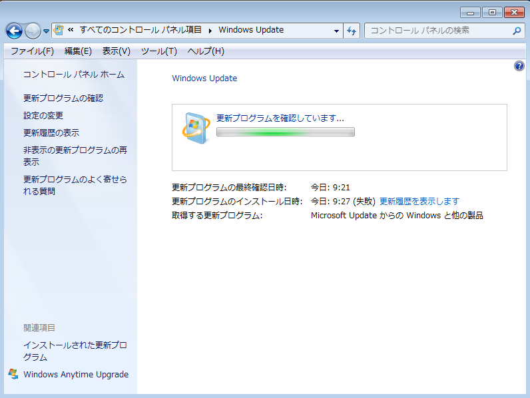
Task: Click 更新プログラムの確認 in sidebar
Action: click(63, 99)
